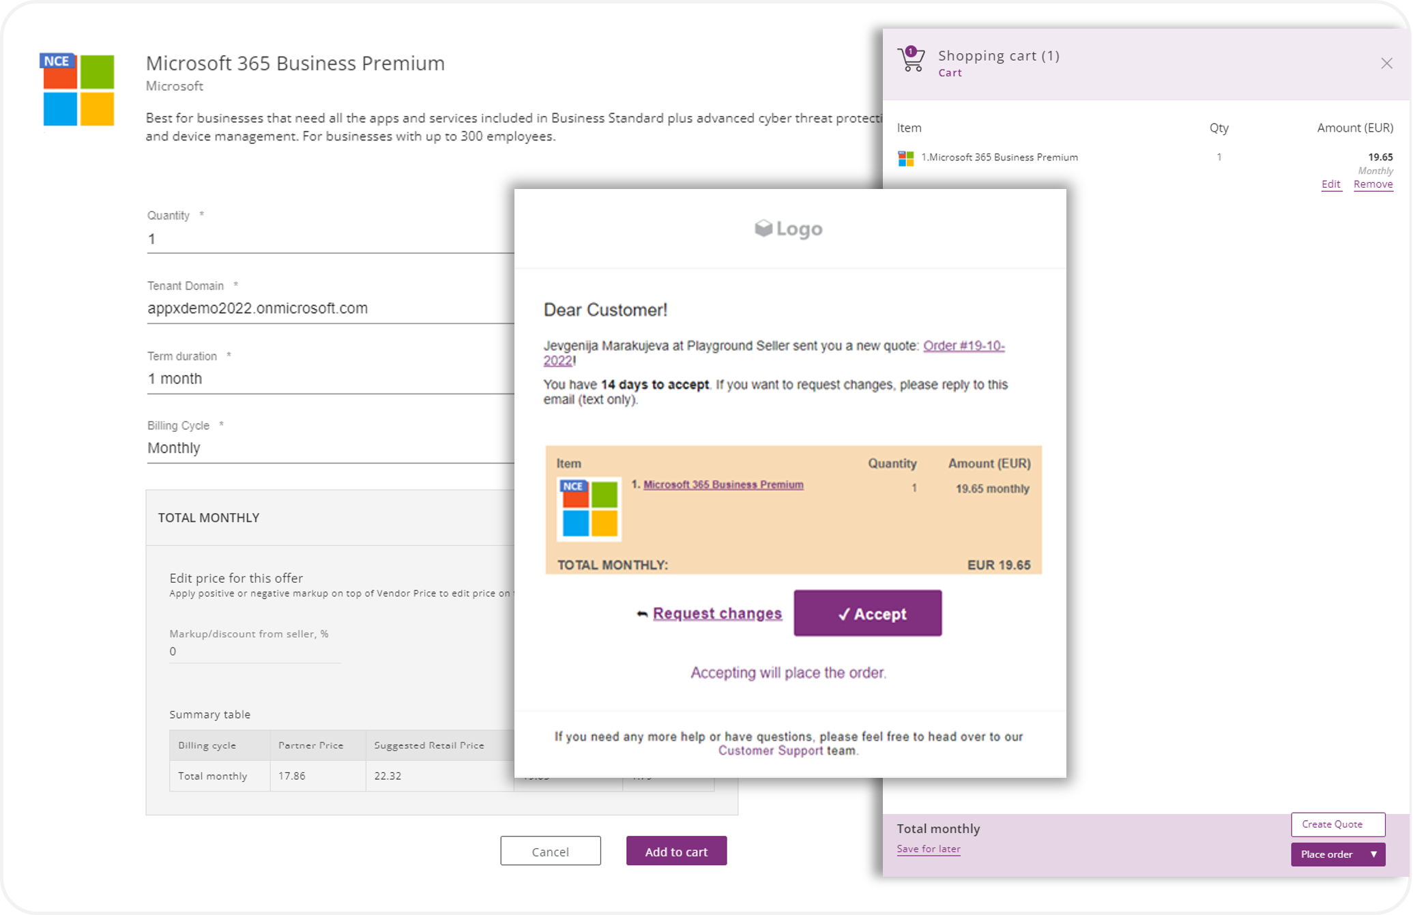Viewport: 1413px width, 915px height.
Task: Click the Request changes link
Action: click(717, 613)
